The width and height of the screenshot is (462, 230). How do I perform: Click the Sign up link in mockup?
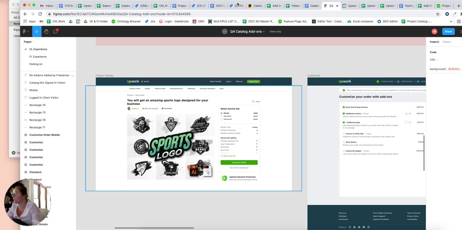click(x=239, y=81)
